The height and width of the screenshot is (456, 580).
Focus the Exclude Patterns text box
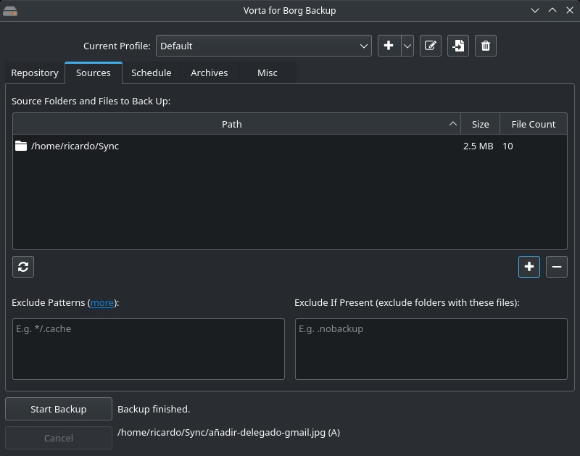pos(149,349)
